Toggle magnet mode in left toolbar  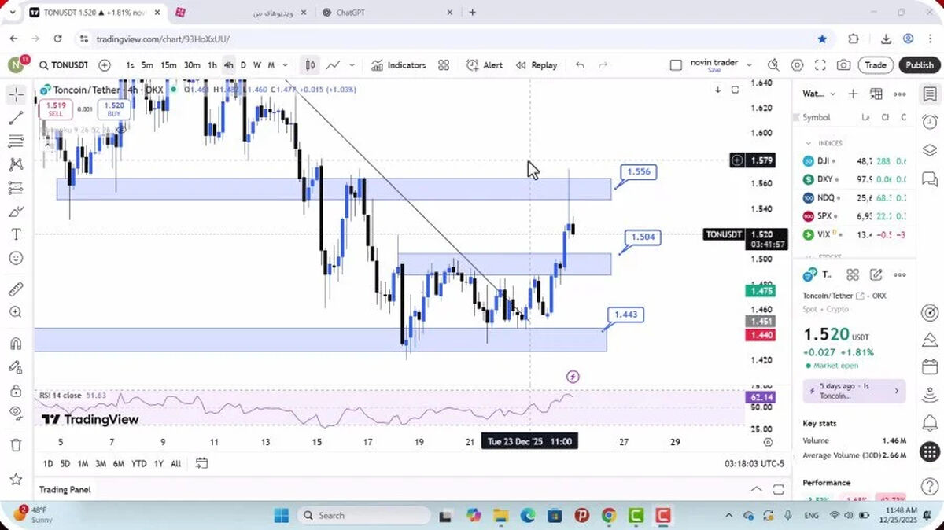pyautogui.click(x=16, y=344)
